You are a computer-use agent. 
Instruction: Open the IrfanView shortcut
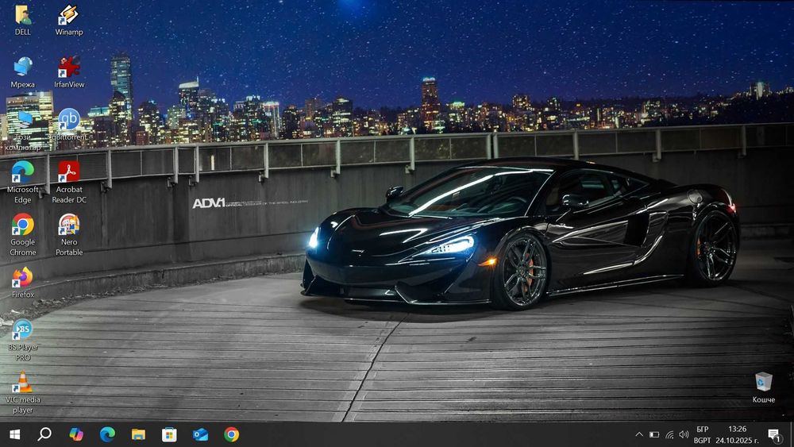[x=69, y=72]
